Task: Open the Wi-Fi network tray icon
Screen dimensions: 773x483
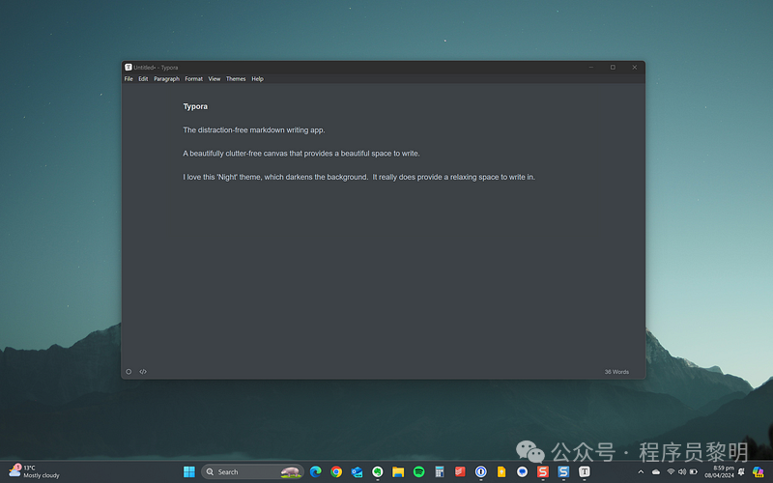Action: (671, 471)
